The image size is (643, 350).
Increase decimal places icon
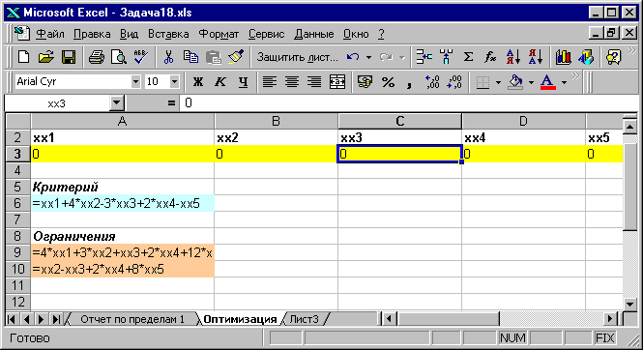pos(432,82)
